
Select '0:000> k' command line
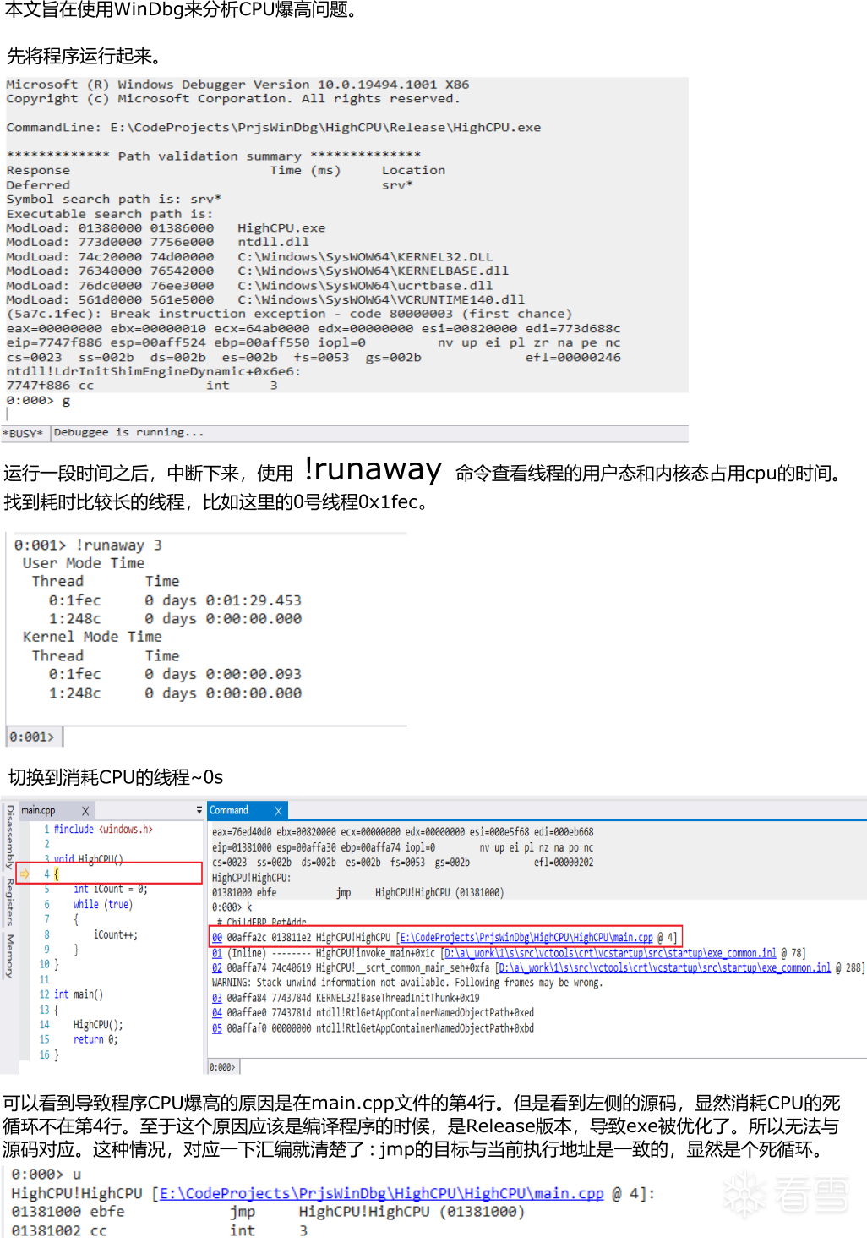232,907
